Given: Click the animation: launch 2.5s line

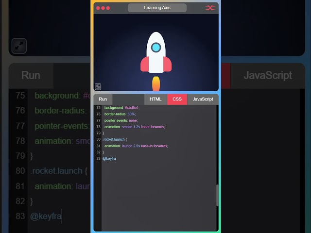Looking at the screenshot, I should [136, 146].
